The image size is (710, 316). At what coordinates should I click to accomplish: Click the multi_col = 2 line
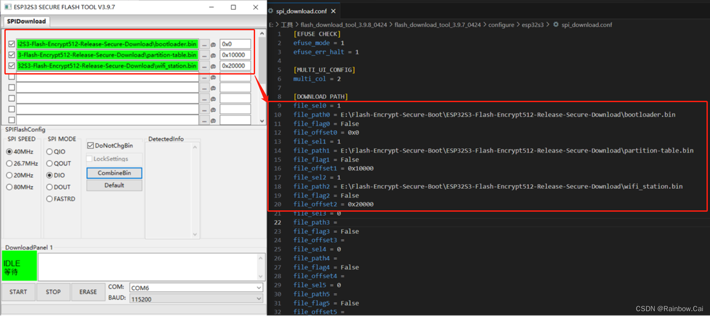(317, 79)
